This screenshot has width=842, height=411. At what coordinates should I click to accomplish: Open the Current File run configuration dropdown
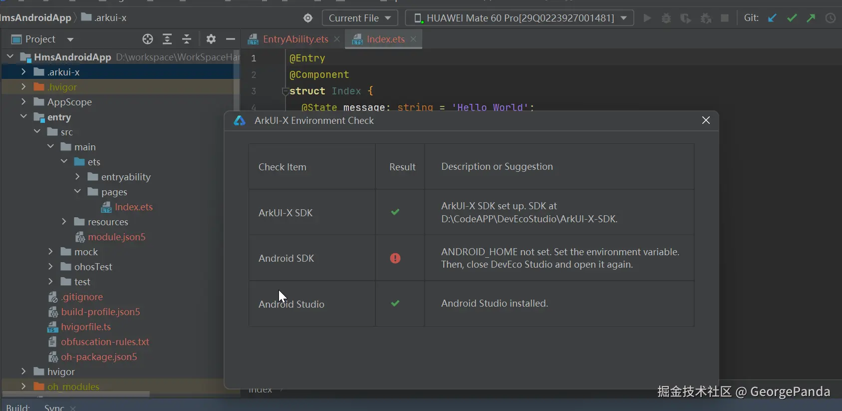360,18
